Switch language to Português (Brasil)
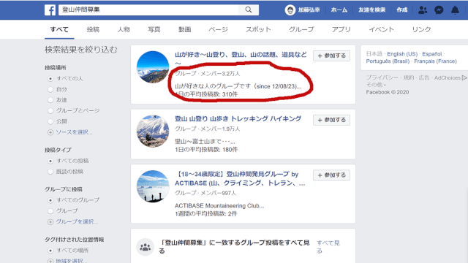The image size is (468, 263). coord(388,61)
